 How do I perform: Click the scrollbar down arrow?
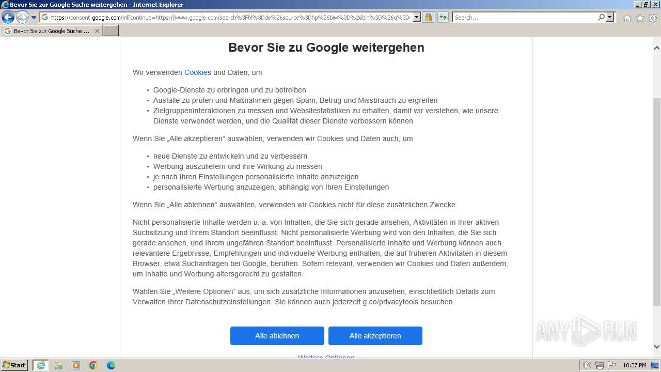[x=657, y=347]
